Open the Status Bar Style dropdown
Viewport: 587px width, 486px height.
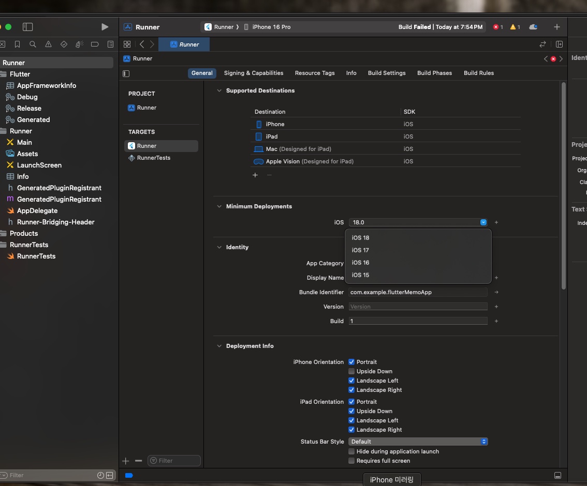pyautogui.click(x=418, y=442)
